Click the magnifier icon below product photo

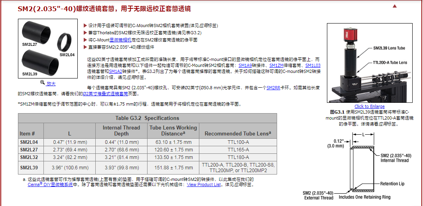[x=43, y=83]
